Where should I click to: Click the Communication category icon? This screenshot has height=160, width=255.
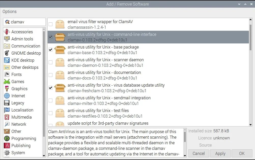click(x=7, y=46)
